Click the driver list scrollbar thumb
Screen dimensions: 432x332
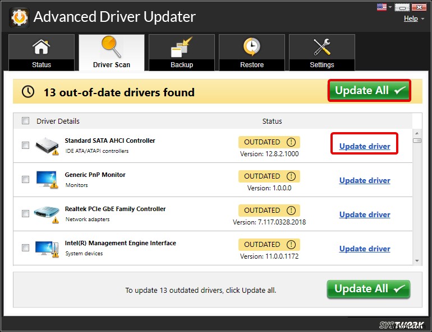click(417, 141)
